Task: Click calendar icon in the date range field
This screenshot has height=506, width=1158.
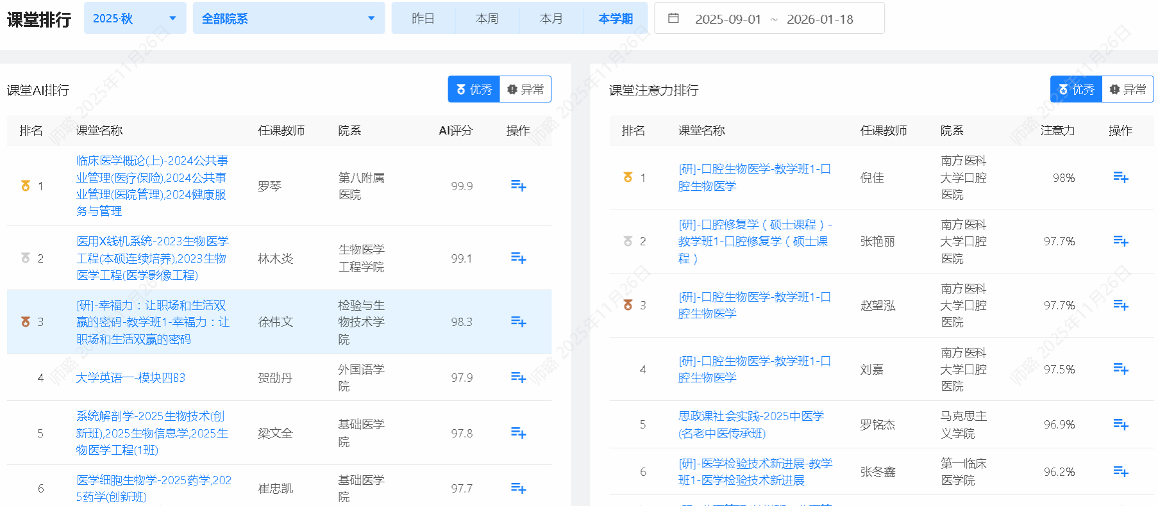Action: (673, 19)
